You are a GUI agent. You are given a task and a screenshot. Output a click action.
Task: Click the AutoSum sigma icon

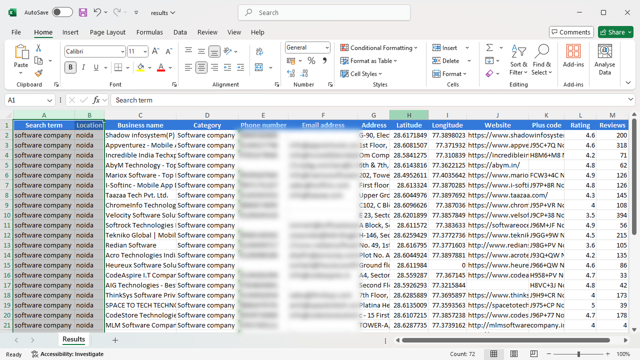pyautogui.click(x=489, y=47)
